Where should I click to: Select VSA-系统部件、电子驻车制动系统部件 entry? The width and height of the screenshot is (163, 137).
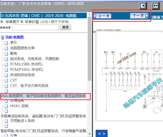click(x=44, y=96)
